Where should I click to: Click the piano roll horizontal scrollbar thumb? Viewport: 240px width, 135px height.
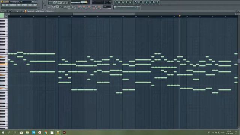(103, 14)
